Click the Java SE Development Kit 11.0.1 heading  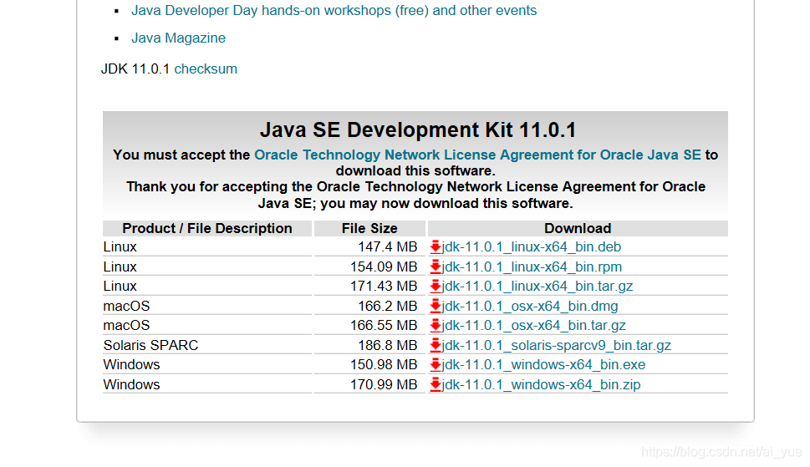coord(418,129)
